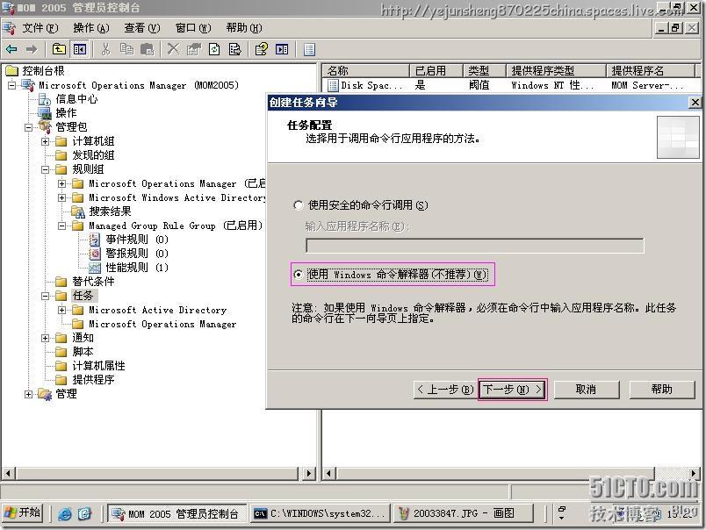Click the Help question mark toolbar icon

[x=261, y=49]
